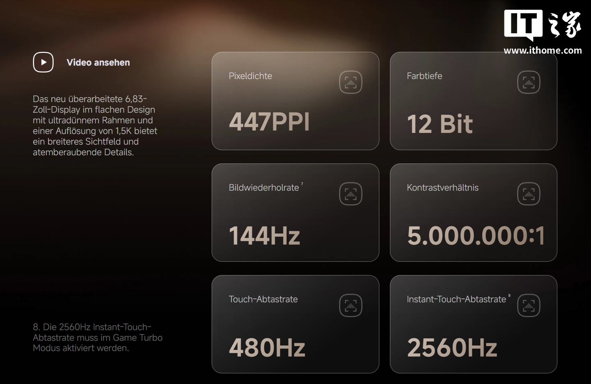This screenshot has width=591, height=384.
Task: Click the expand icon on Bildwiederholrate card
Action: (350, 194)
